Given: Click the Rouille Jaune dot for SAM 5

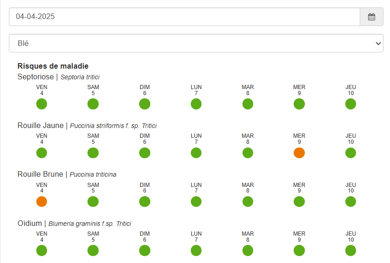Looking at the screenshot, I should click(x=93, y=153).
